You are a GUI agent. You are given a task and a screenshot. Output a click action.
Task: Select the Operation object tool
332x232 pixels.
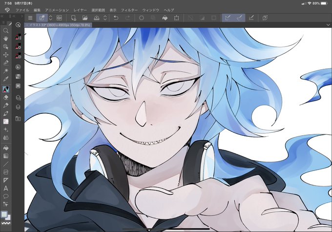[6, 46]
